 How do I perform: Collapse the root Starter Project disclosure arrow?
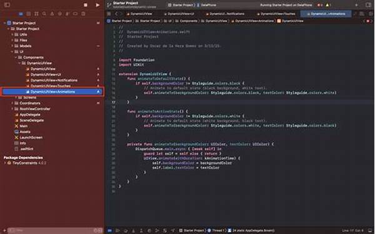[4, 23]
